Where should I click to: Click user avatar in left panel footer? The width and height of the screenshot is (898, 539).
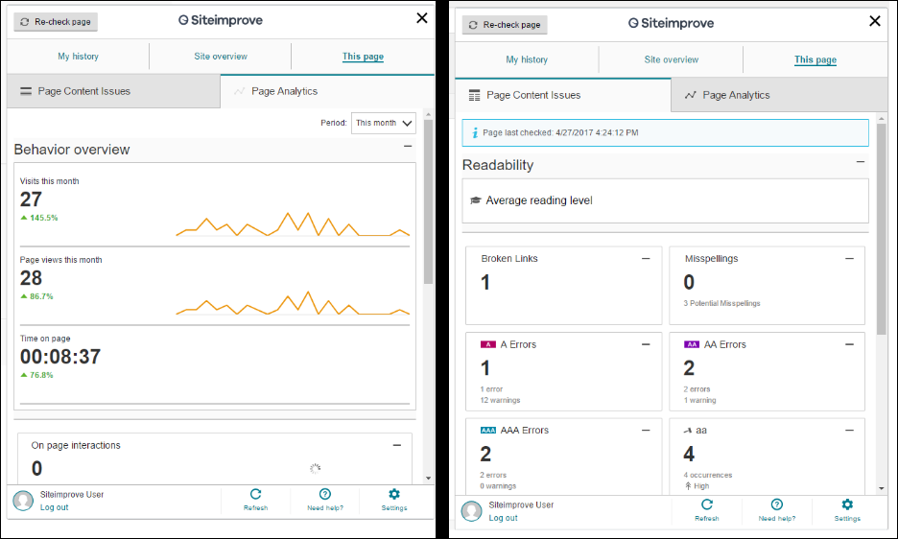[x=23, y=501]
